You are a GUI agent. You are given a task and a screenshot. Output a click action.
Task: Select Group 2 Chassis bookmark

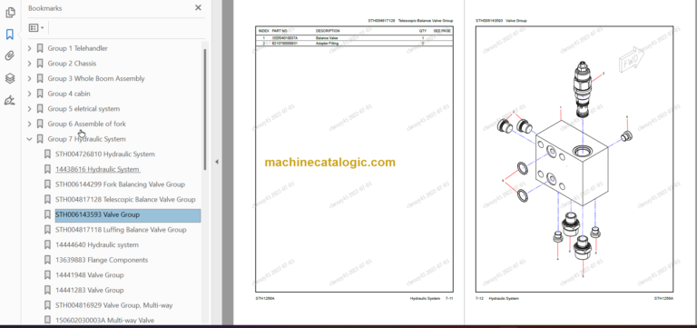point(72,64)
